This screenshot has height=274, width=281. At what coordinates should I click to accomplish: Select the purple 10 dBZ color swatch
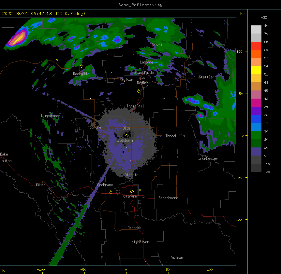[256, 152]
